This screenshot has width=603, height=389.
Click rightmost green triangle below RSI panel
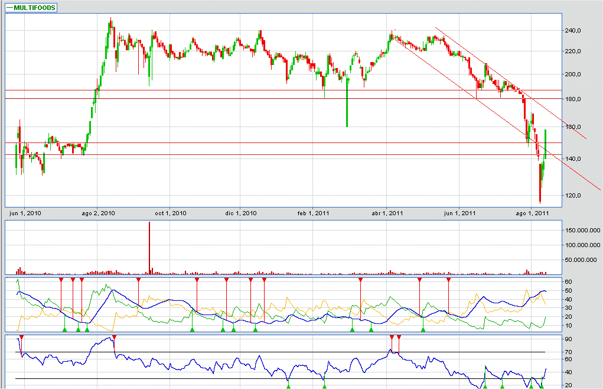pyautogui.click(x=542, y=386)
